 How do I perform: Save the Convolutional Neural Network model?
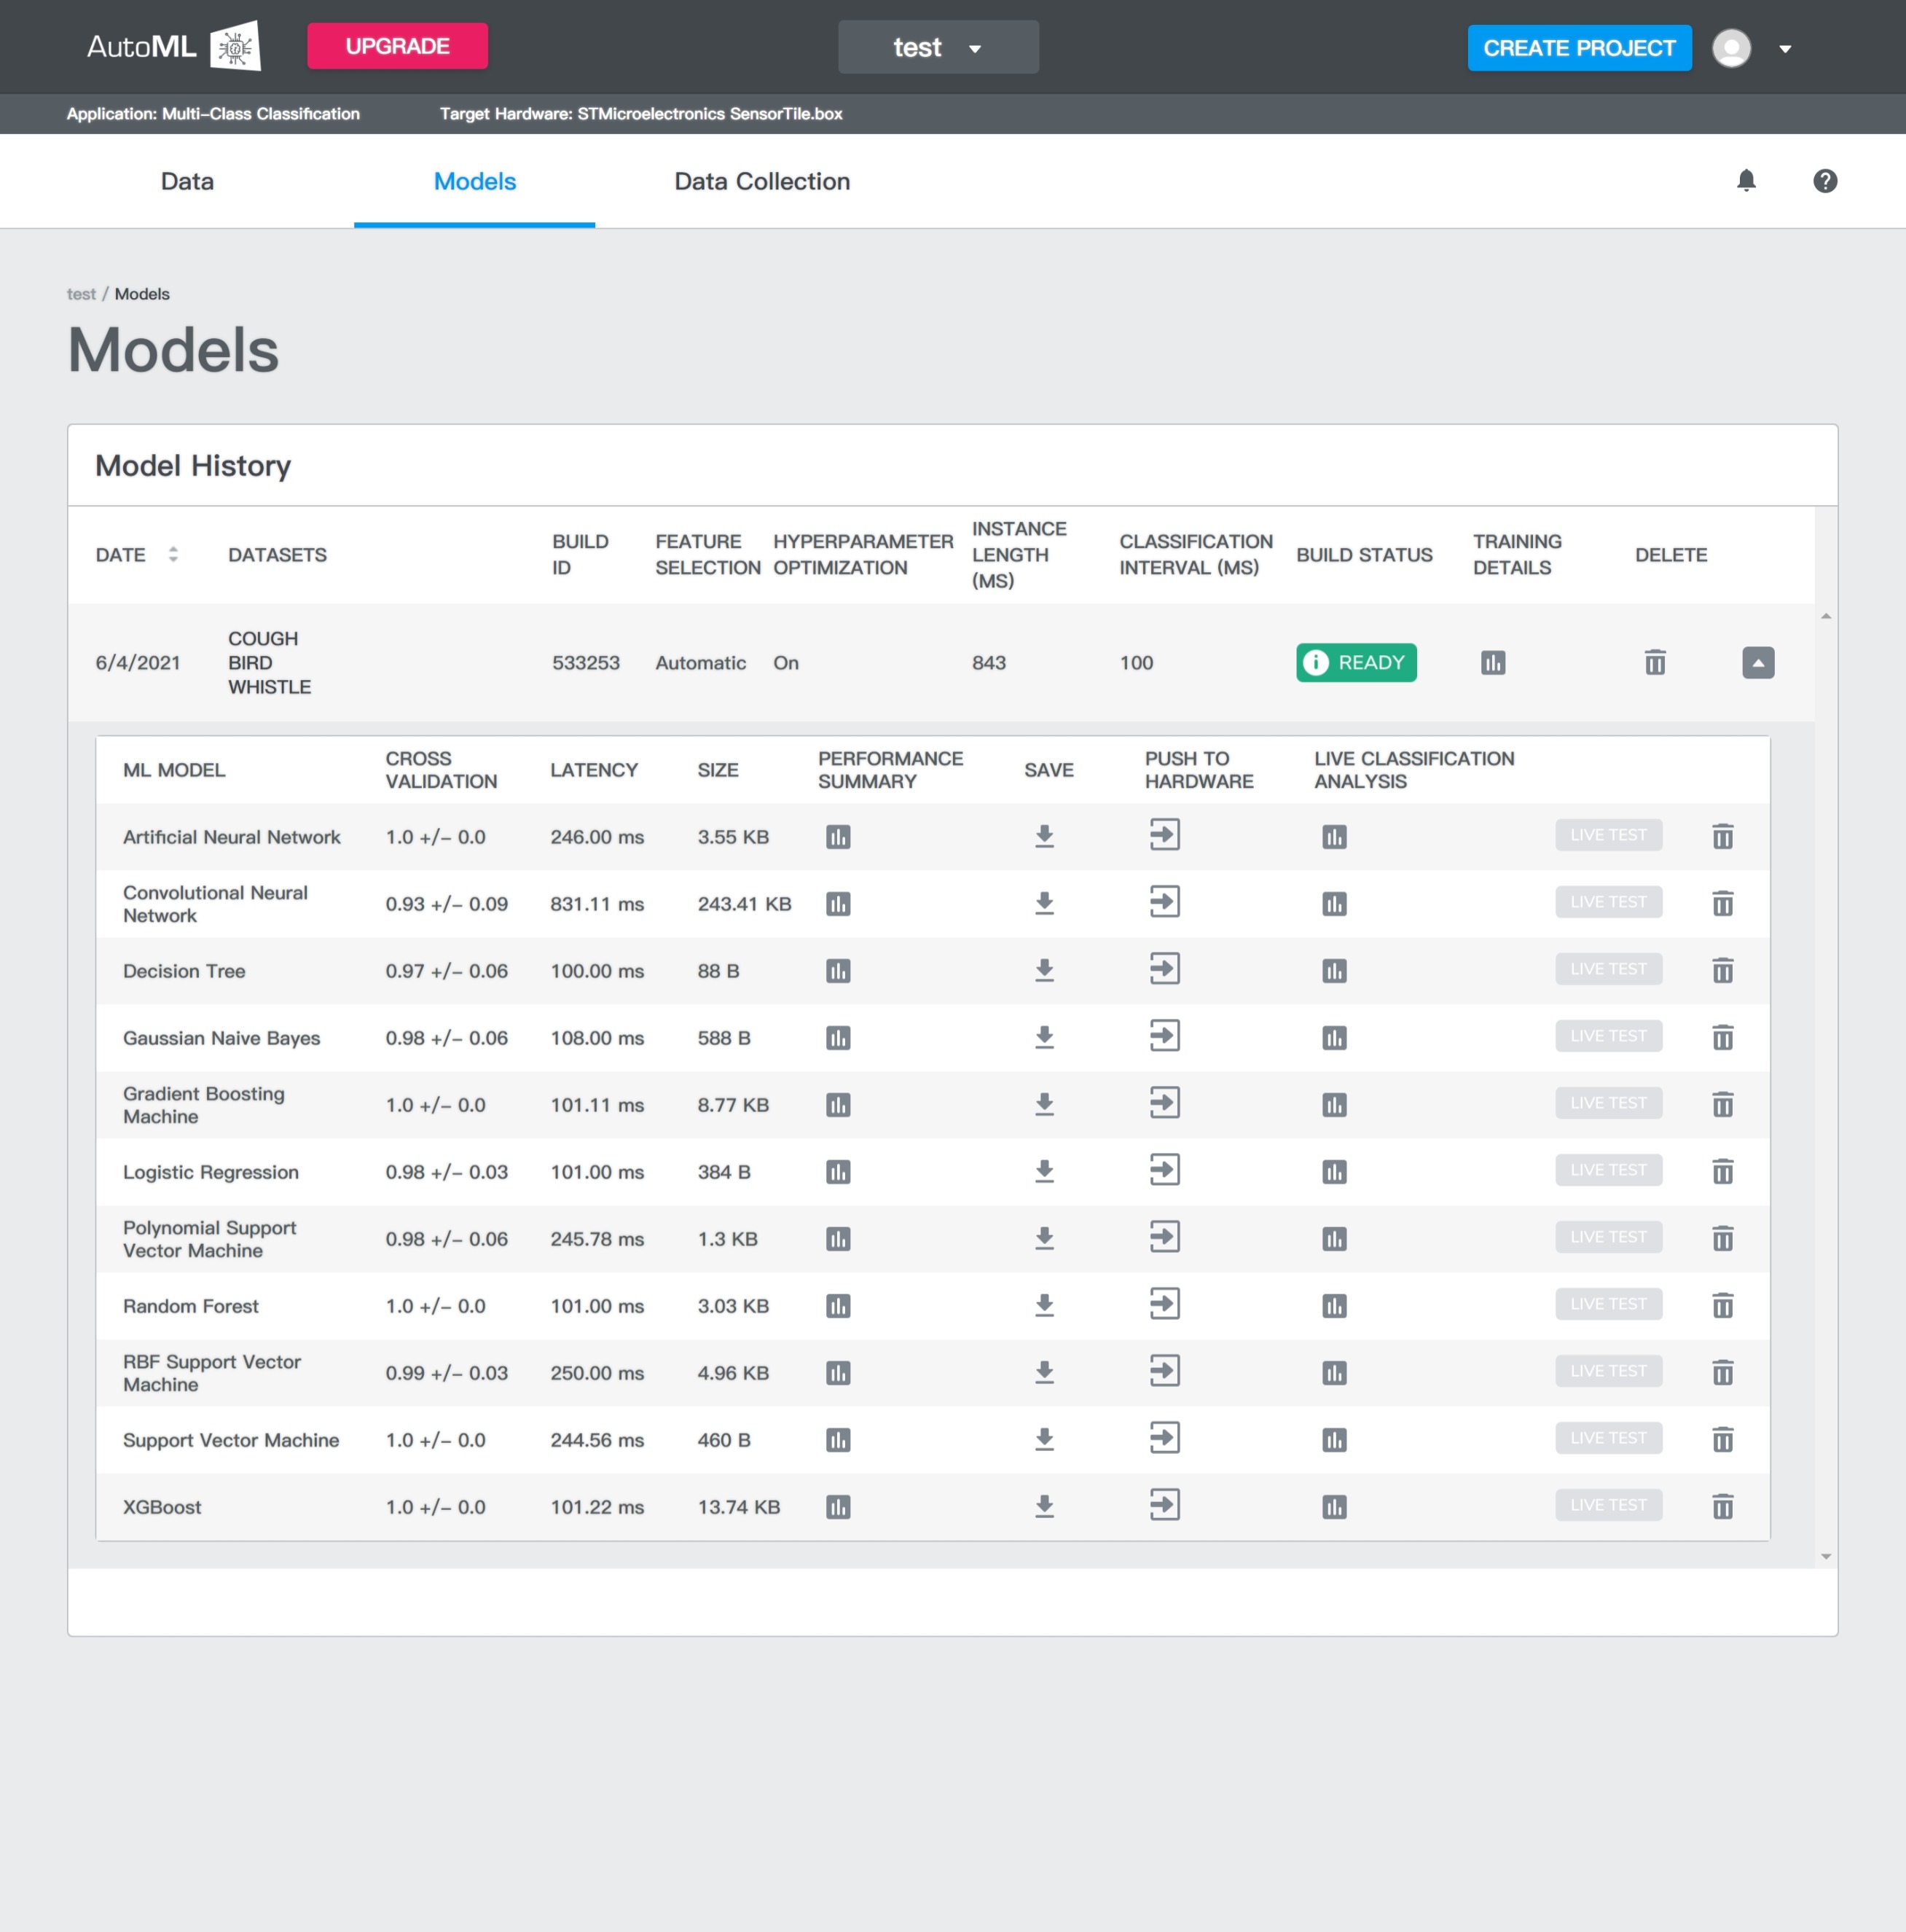pyautogui.click(x=1044, y=904)
